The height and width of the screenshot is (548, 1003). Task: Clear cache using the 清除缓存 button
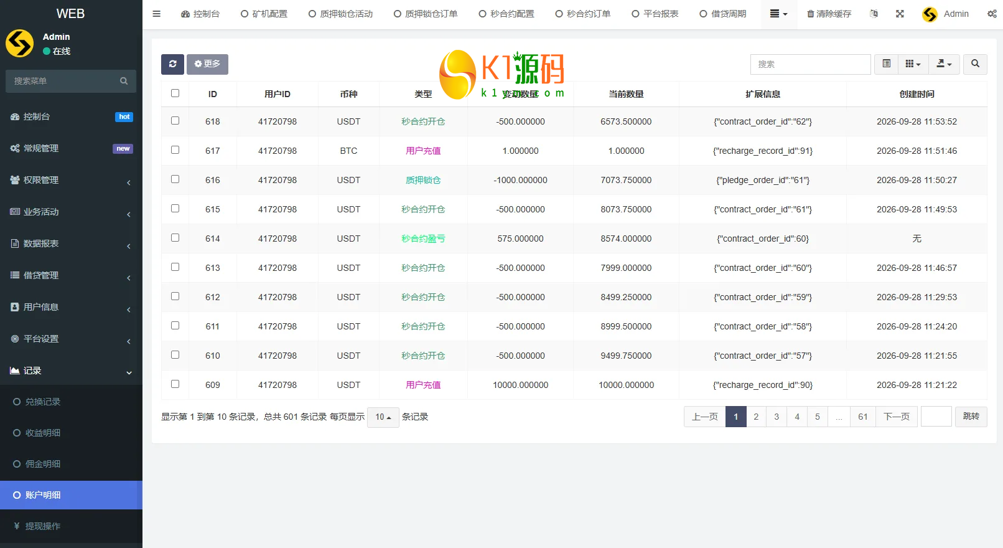click(829, 14)
